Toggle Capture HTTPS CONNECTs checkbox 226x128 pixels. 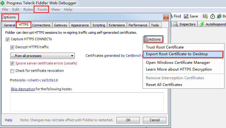point(8,39)
